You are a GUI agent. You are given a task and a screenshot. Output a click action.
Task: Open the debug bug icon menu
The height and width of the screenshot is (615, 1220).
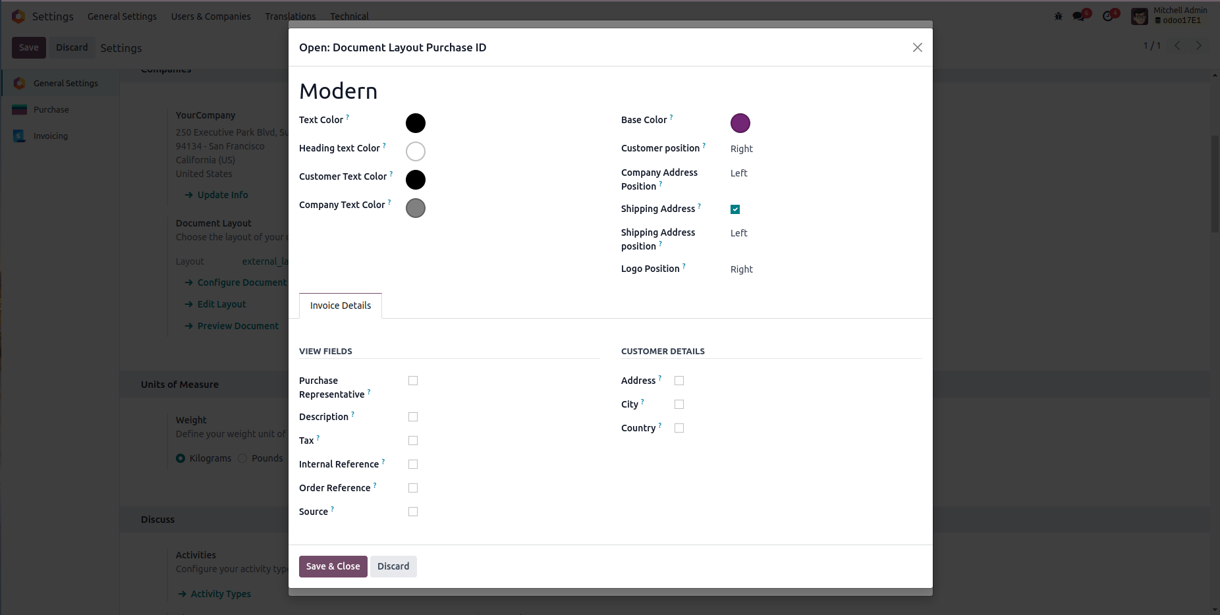(x=1059, y=16)
